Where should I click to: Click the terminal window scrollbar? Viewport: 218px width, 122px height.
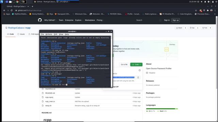(x=111, y=61)
